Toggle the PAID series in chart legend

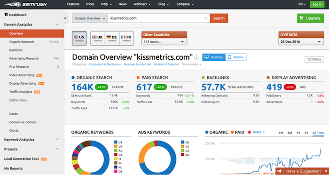[237, 132]
